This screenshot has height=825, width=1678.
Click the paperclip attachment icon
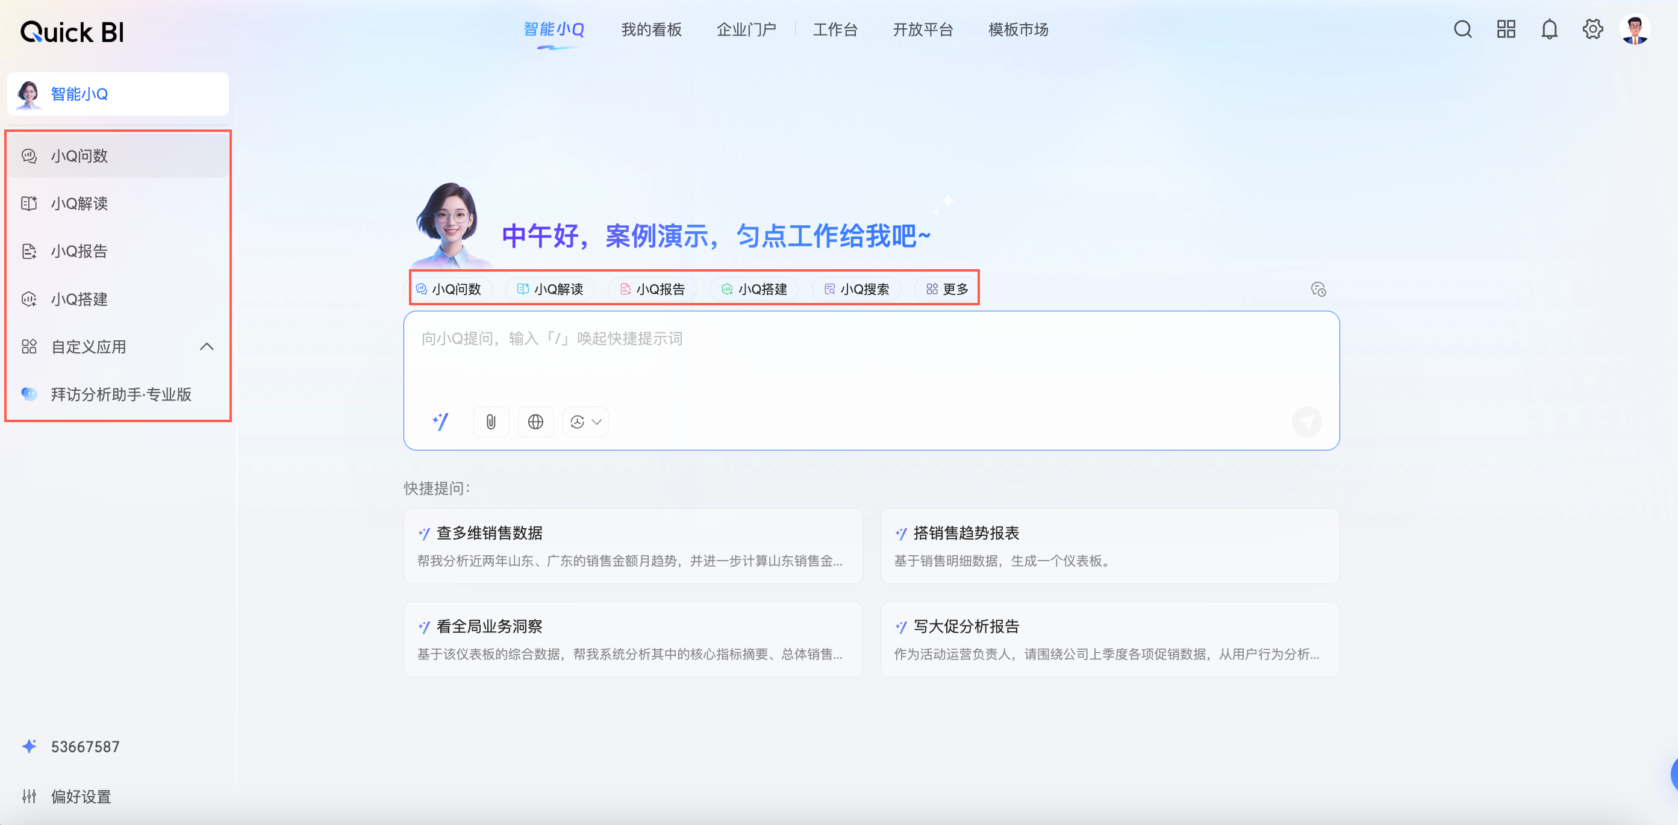(491, 422)
